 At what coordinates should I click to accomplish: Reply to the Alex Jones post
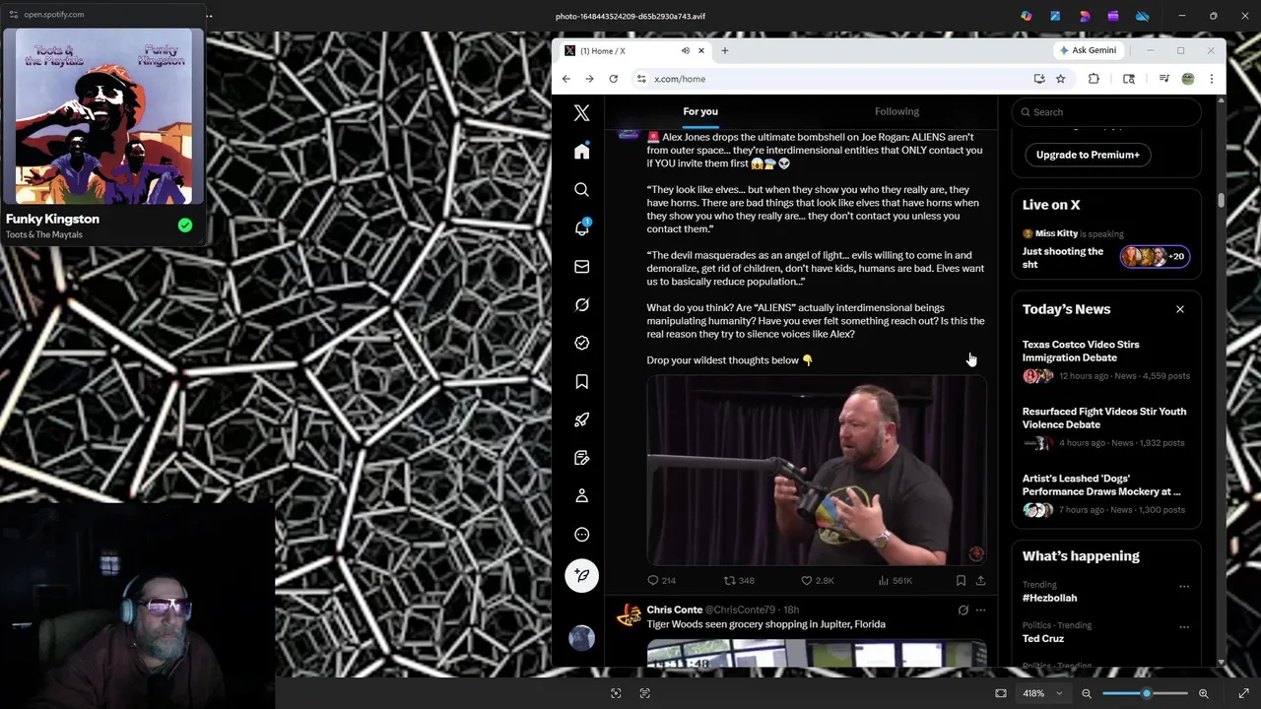tap(661, 581)
